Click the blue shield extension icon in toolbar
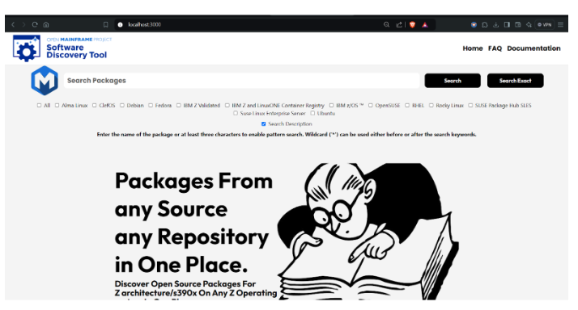The height and width of the screenshot is (310, 578). (x=474, y=25)
